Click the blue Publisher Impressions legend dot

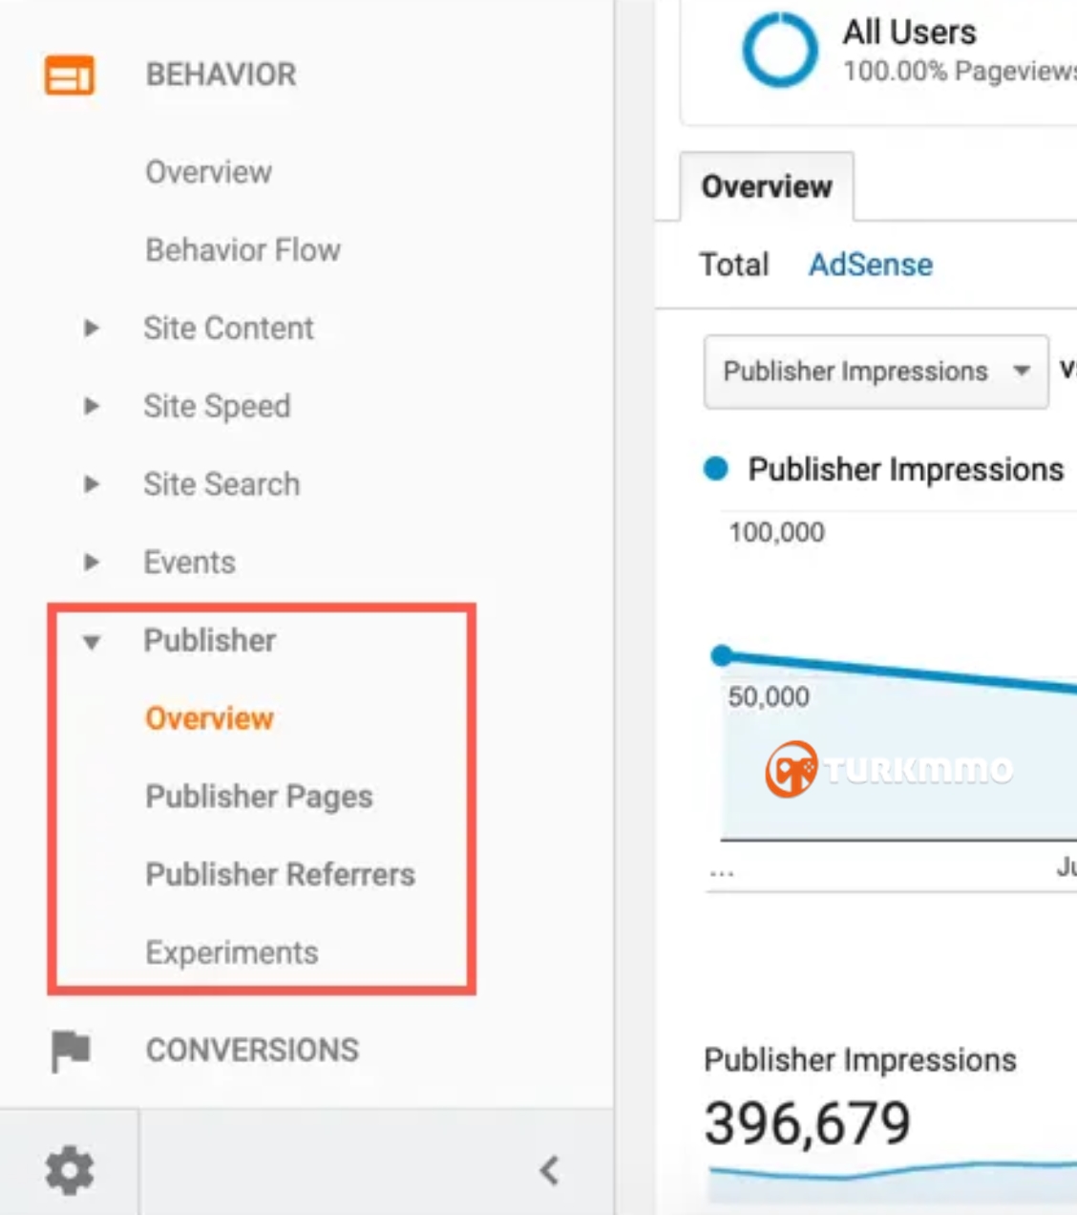point(716,469)
